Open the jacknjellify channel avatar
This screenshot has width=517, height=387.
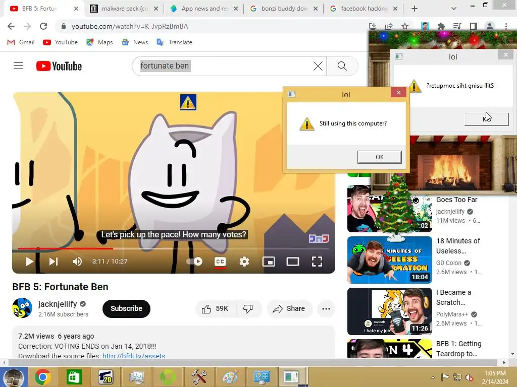tap(22, 308)
